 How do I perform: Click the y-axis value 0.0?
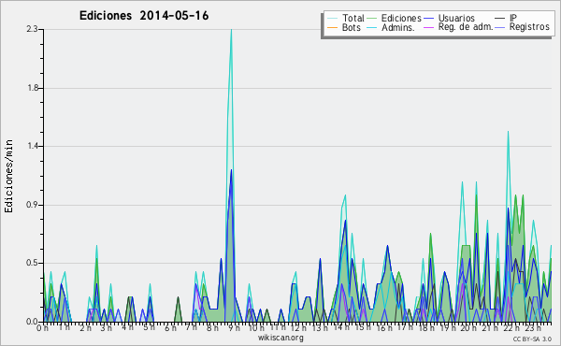coord(32,322)
